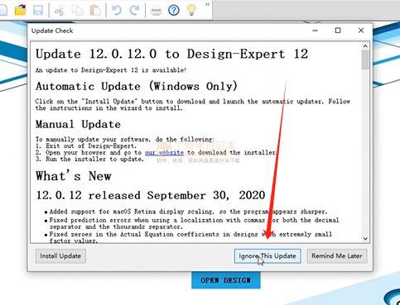Paste using the clipboard icon

(95, 11)
